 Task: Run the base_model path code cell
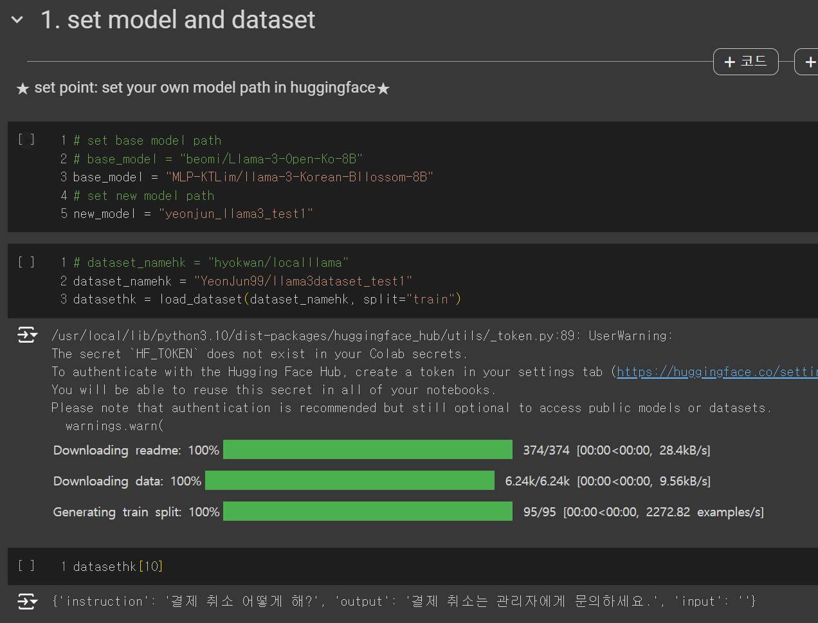click(x=26, y=140)
